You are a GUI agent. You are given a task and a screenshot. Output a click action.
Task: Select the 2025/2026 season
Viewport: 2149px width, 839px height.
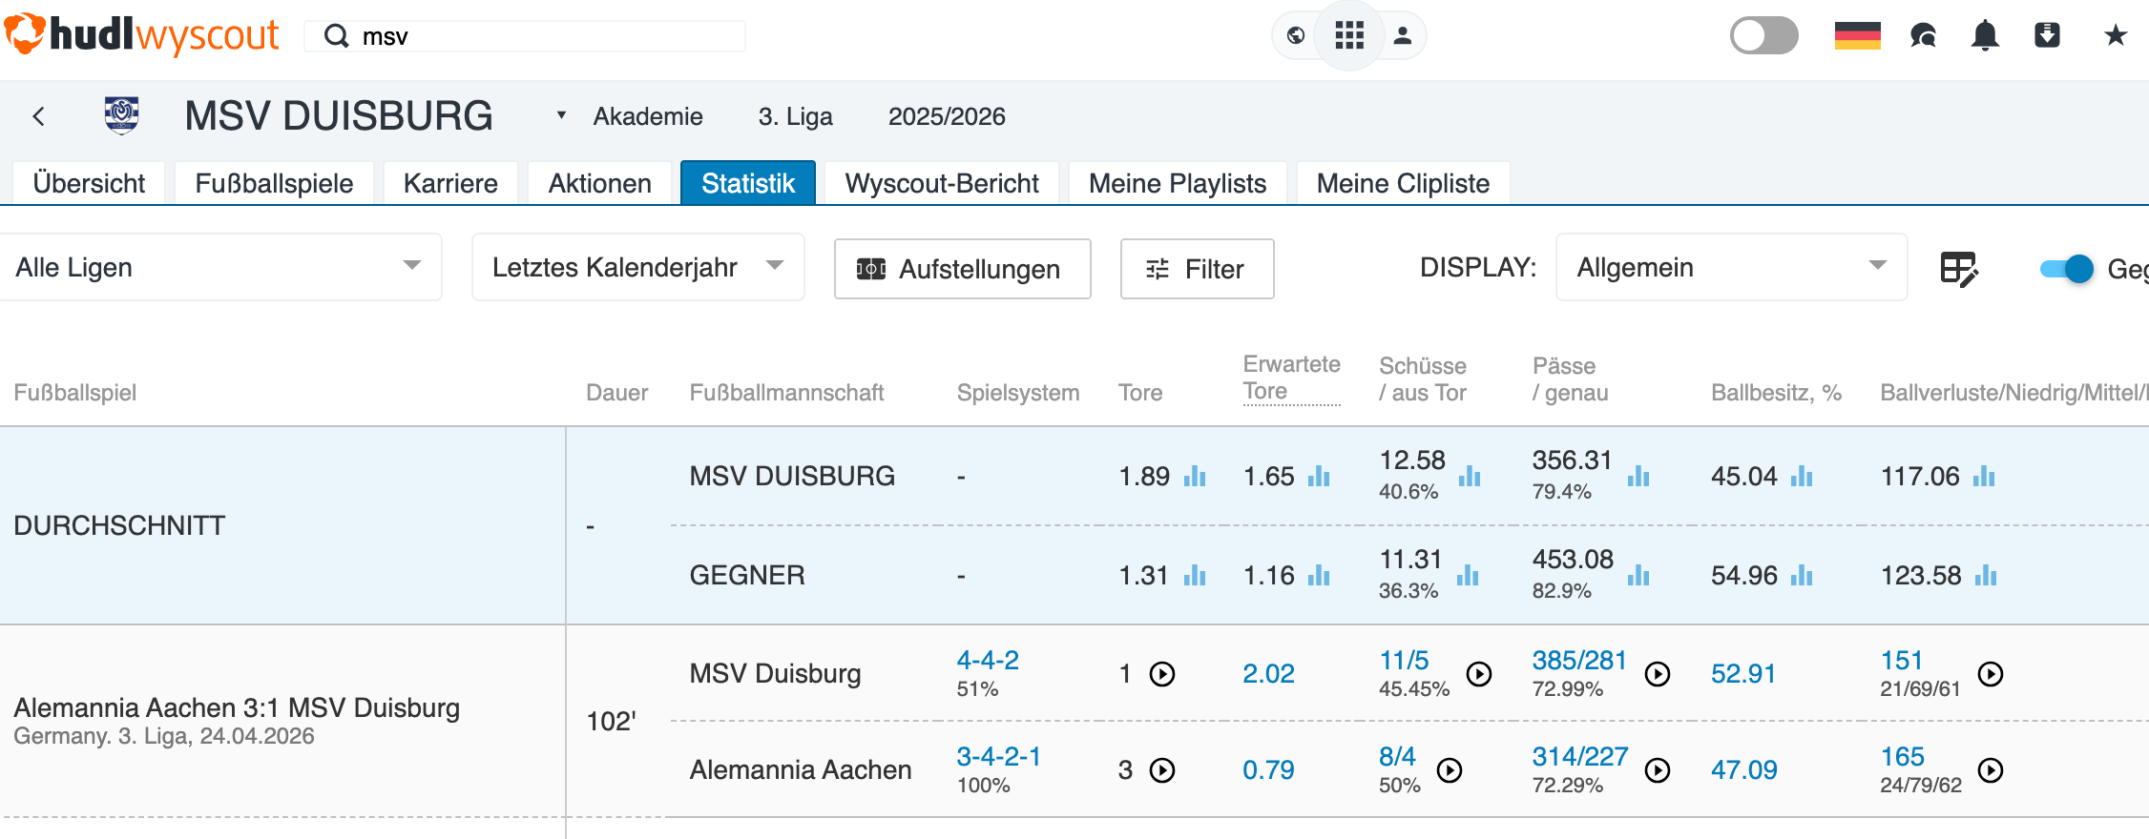(x=947, y=116)
